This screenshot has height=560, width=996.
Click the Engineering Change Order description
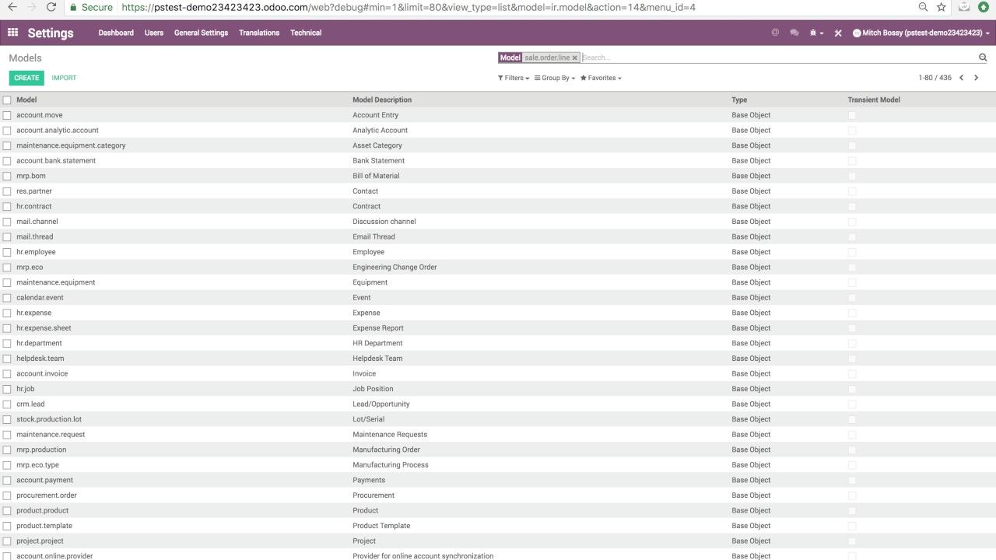395,267
